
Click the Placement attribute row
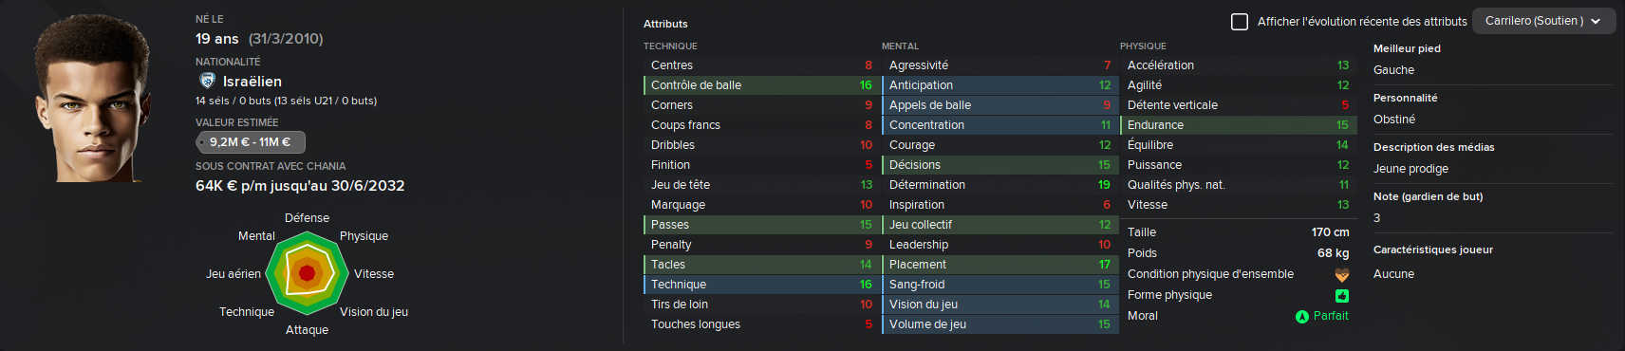tap(999, 265)
